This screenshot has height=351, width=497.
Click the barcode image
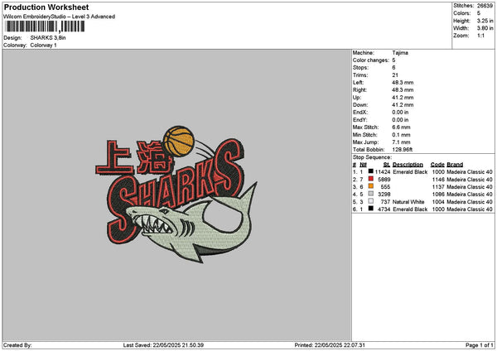pos(45,26)
